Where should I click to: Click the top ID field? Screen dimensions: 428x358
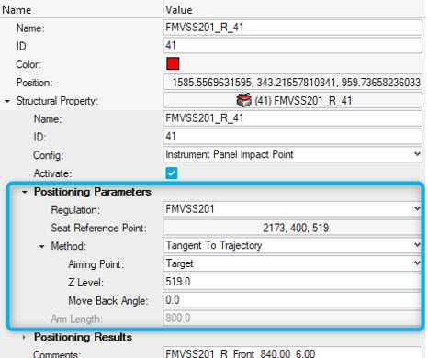[x=292, y=46]
